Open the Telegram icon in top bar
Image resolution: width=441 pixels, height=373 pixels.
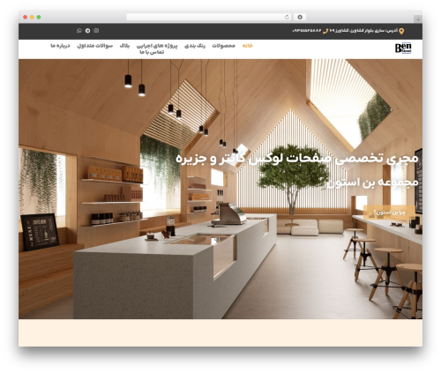point(87,31)
